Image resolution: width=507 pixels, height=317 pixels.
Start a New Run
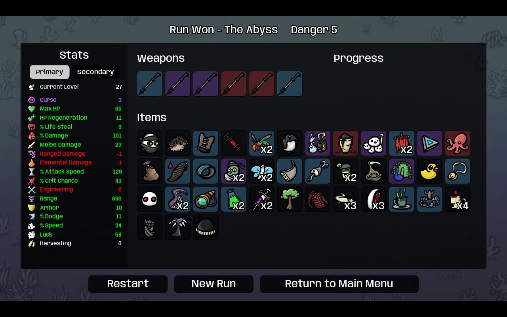click(214, 284)
